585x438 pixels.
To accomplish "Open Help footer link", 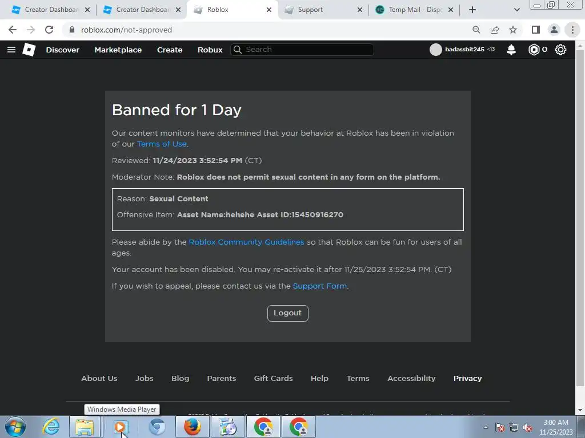I will (319, 379).
